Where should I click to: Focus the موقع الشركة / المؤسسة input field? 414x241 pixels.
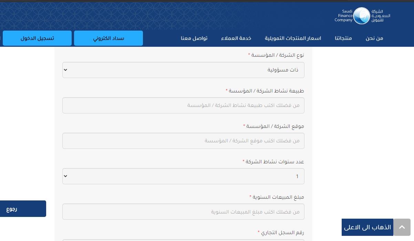(x=183, y=141)
